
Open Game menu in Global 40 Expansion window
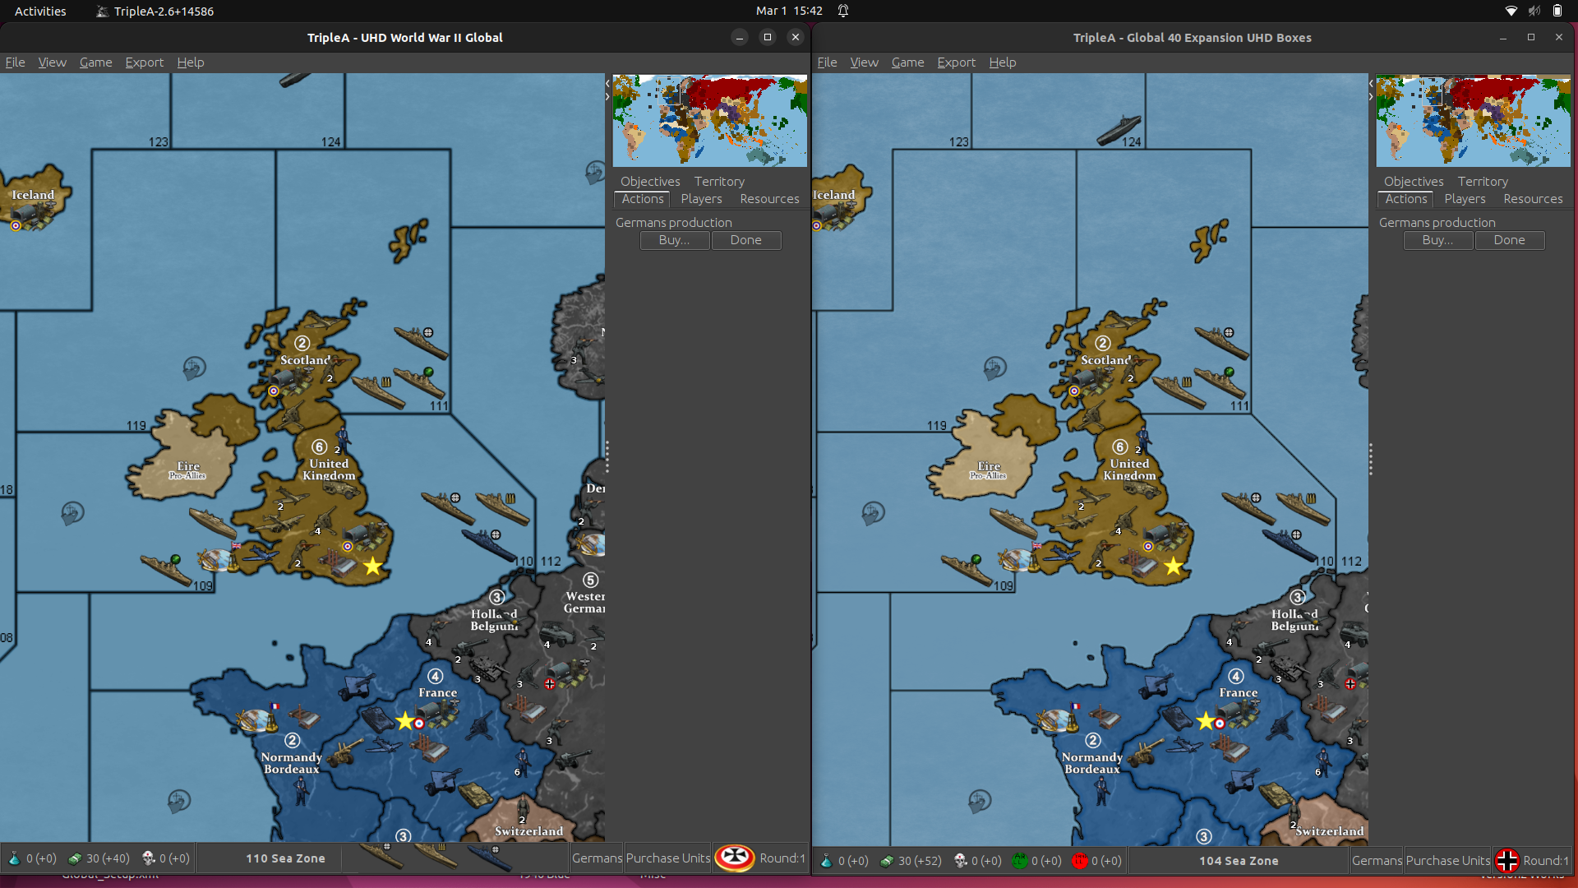tap(907, 62)
